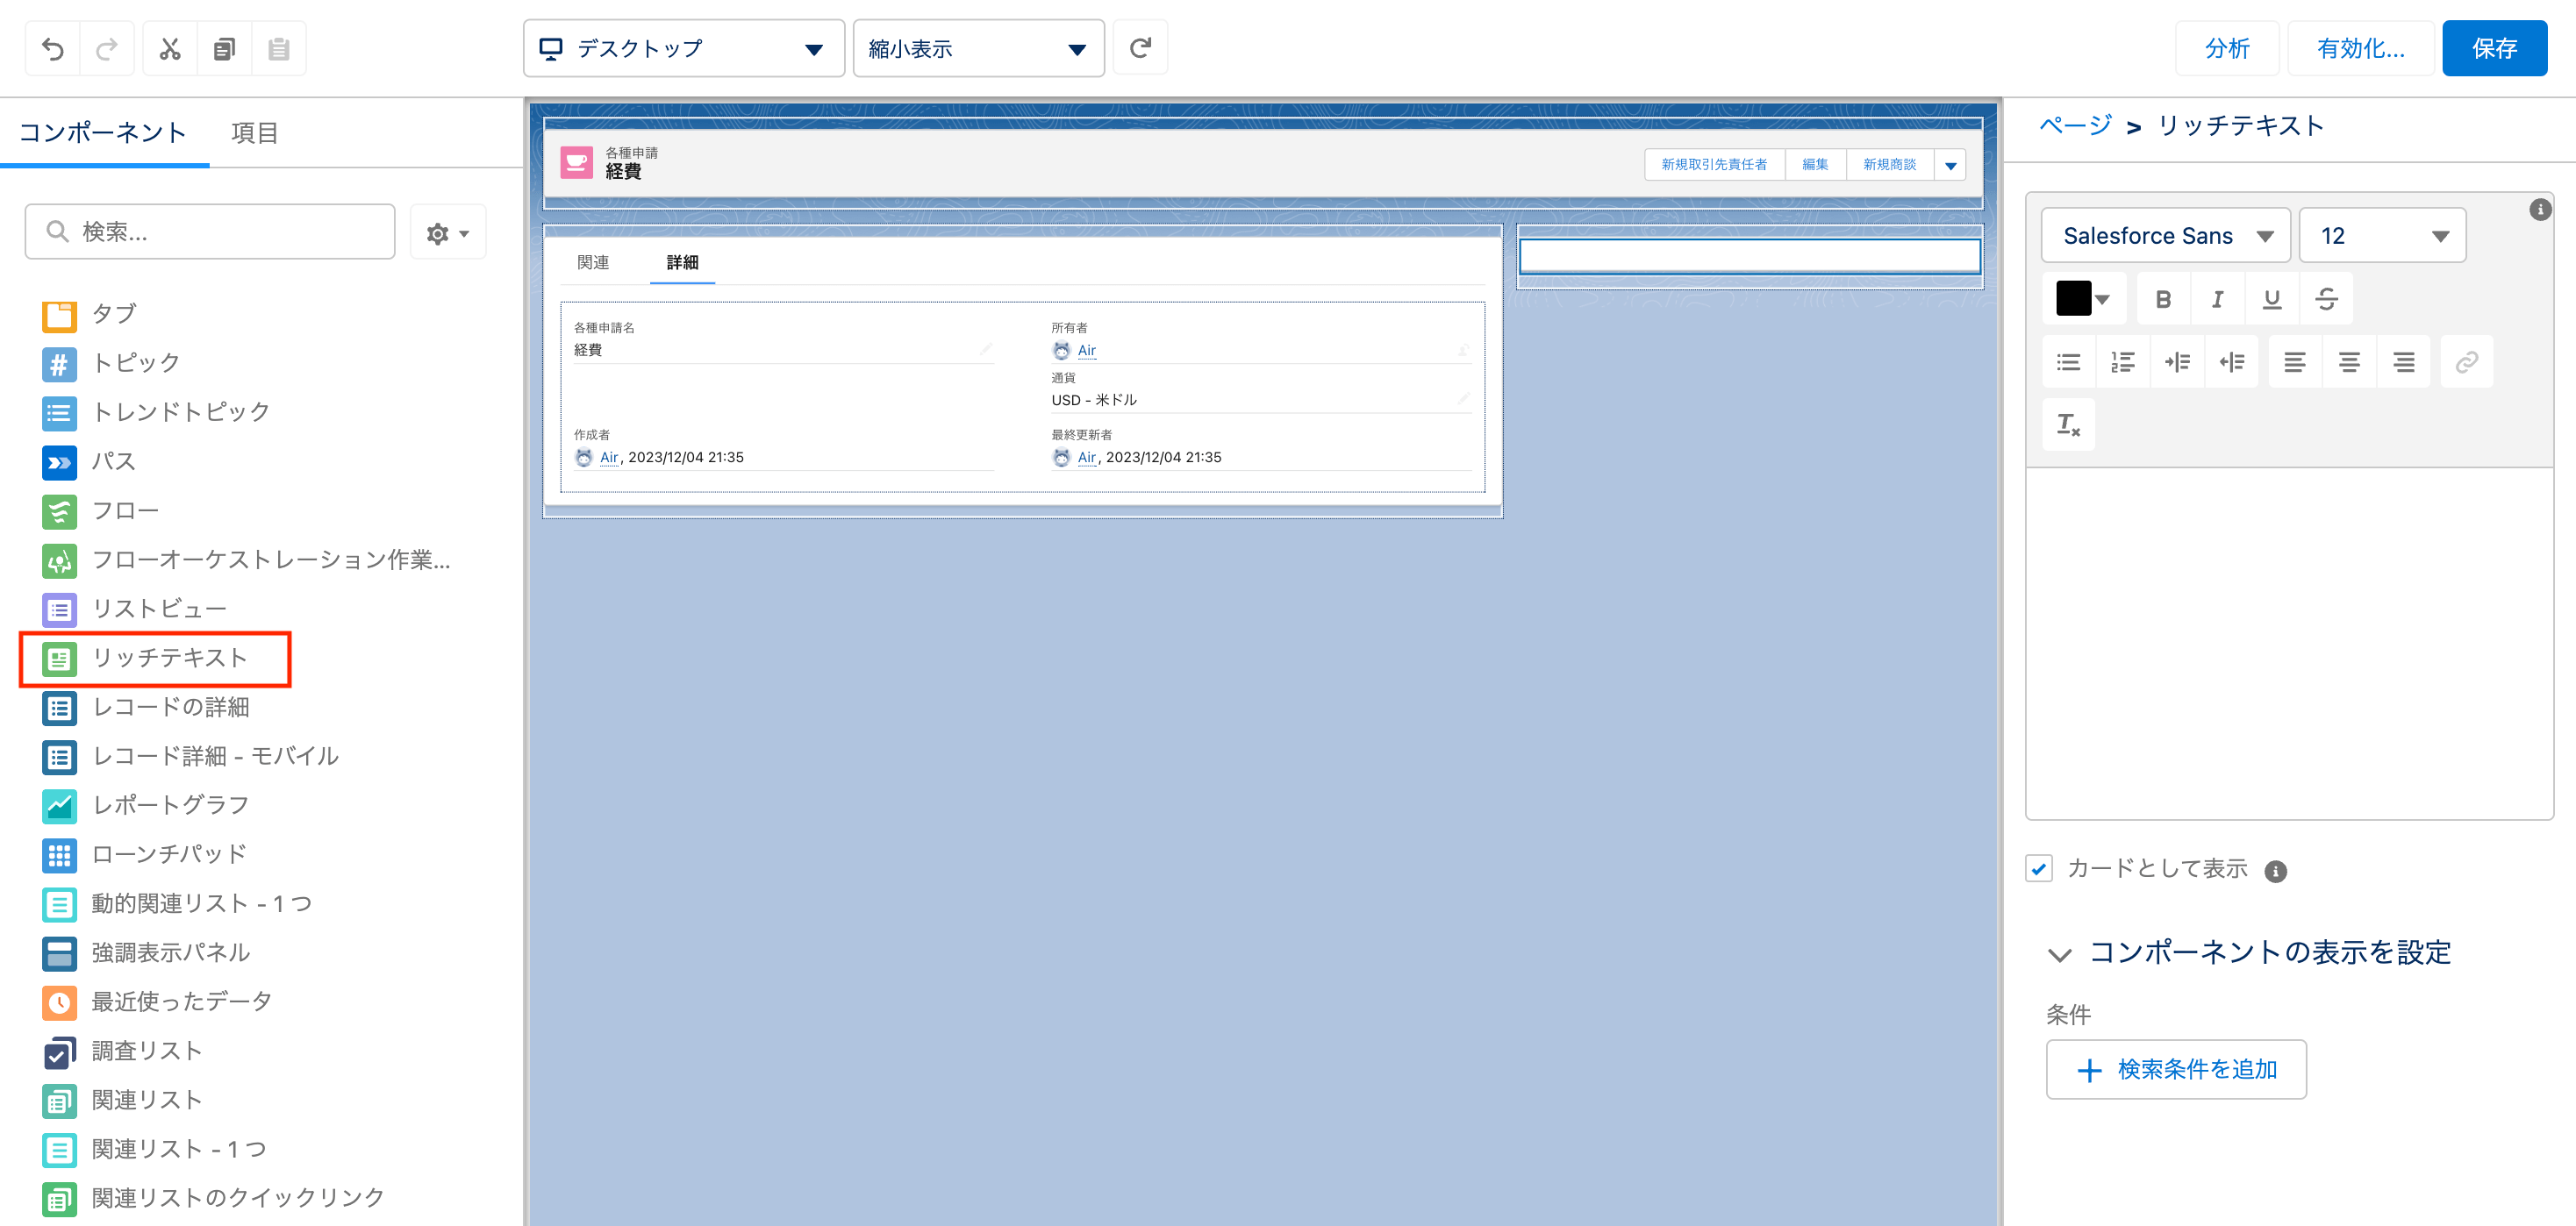Focus the component 検索 field
2576x1226 pixels.
tap(210, 232)
